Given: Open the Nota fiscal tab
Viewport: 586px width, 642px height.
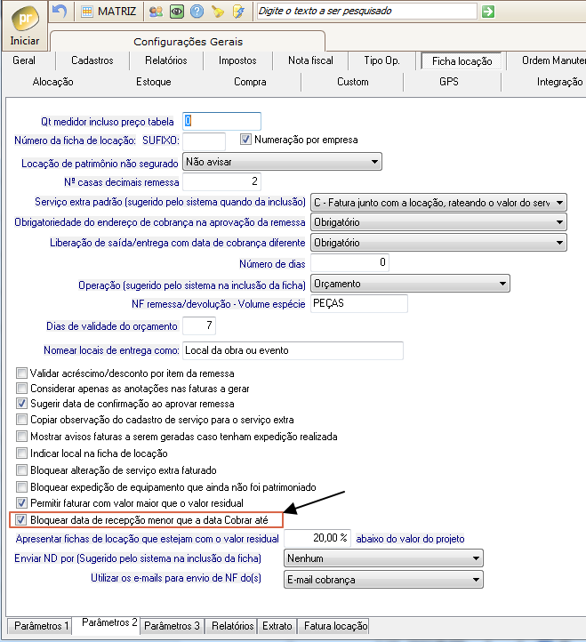Looking at the screenshot, I should tap(311, 60).
